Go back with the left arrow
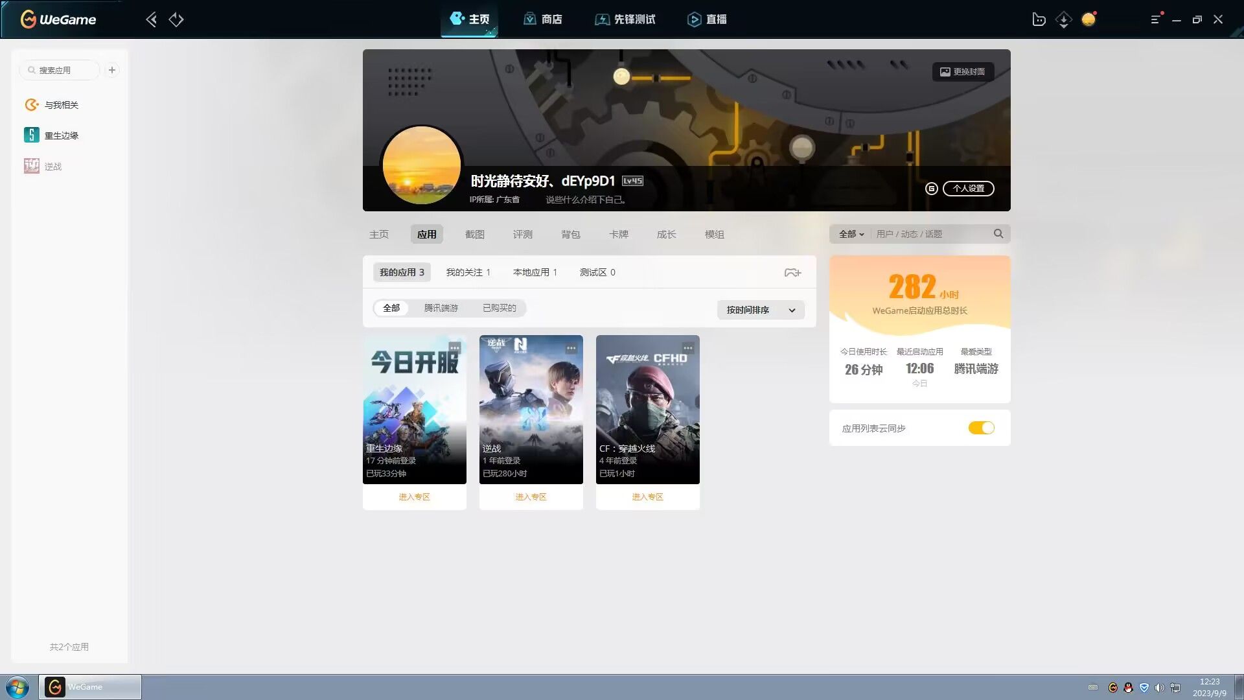This screenshot has height=700, width=1244. tap(151, 19)
